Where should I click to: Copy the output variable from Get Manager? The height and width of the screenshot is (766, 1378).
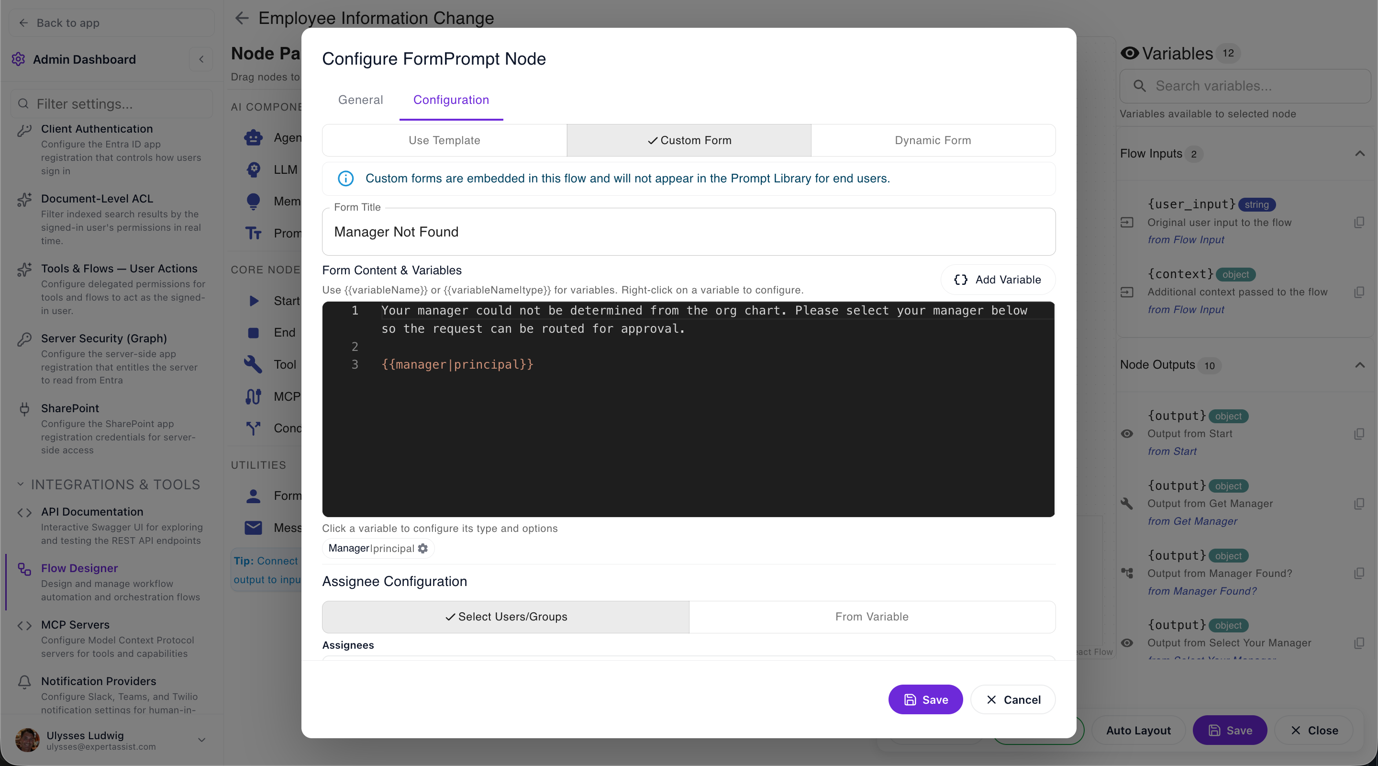click(1359, 504)
